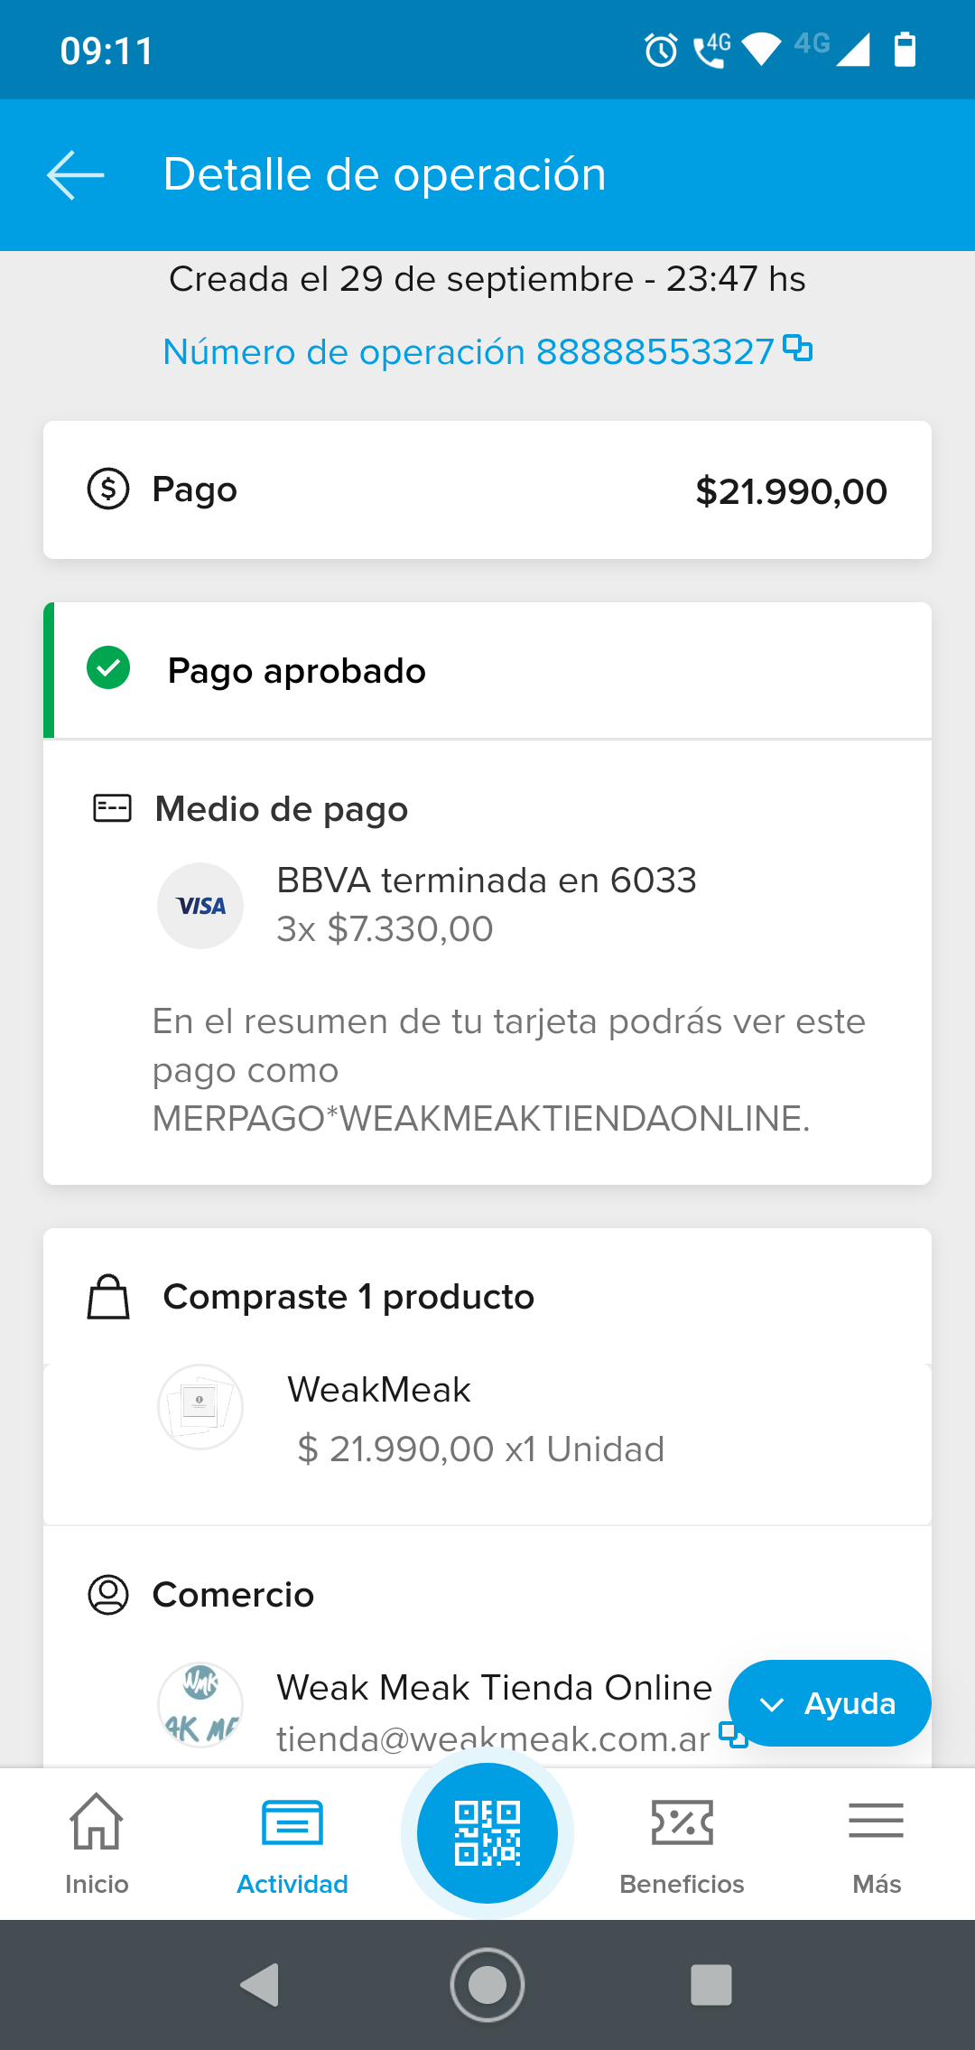Expand the Ayuda help button
Screen dimensions: 975x2050
pos(829,1703)
